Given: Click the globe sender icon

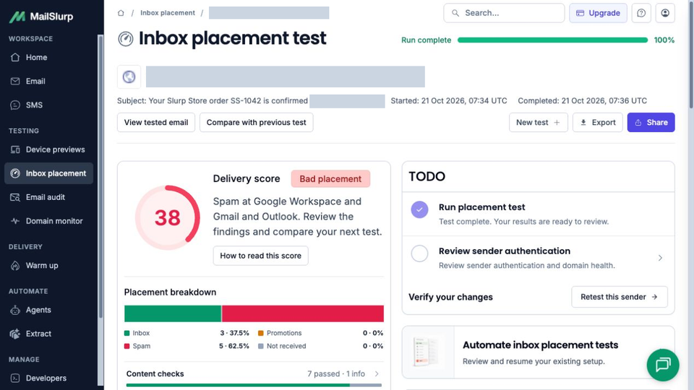Looking at the screenshot, I should pos(129,77).
